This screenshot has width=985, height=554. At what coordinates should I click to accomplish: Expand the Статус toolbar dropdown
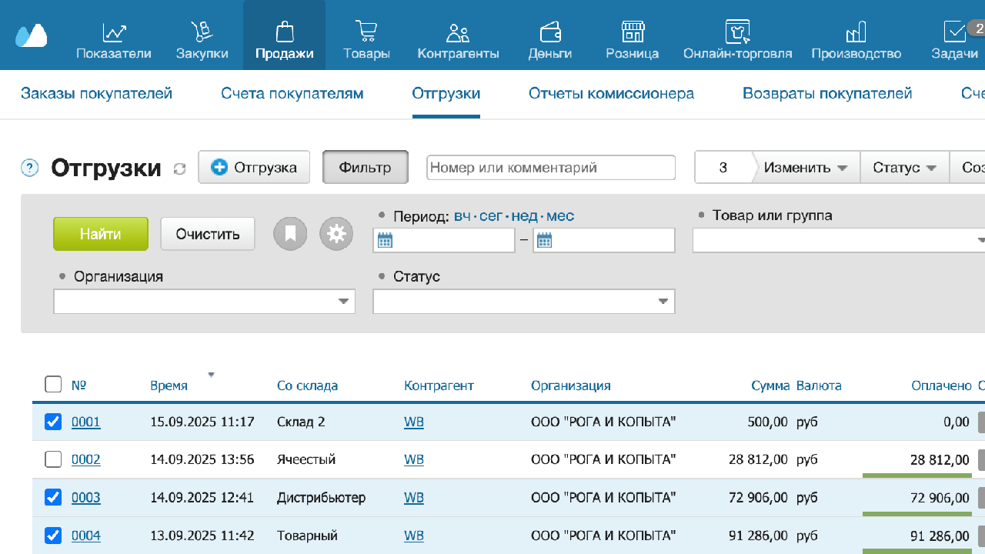(x=904, y=167)
